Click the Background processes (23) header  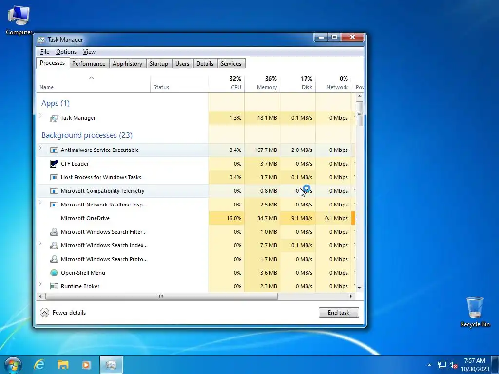click(87, 135)
